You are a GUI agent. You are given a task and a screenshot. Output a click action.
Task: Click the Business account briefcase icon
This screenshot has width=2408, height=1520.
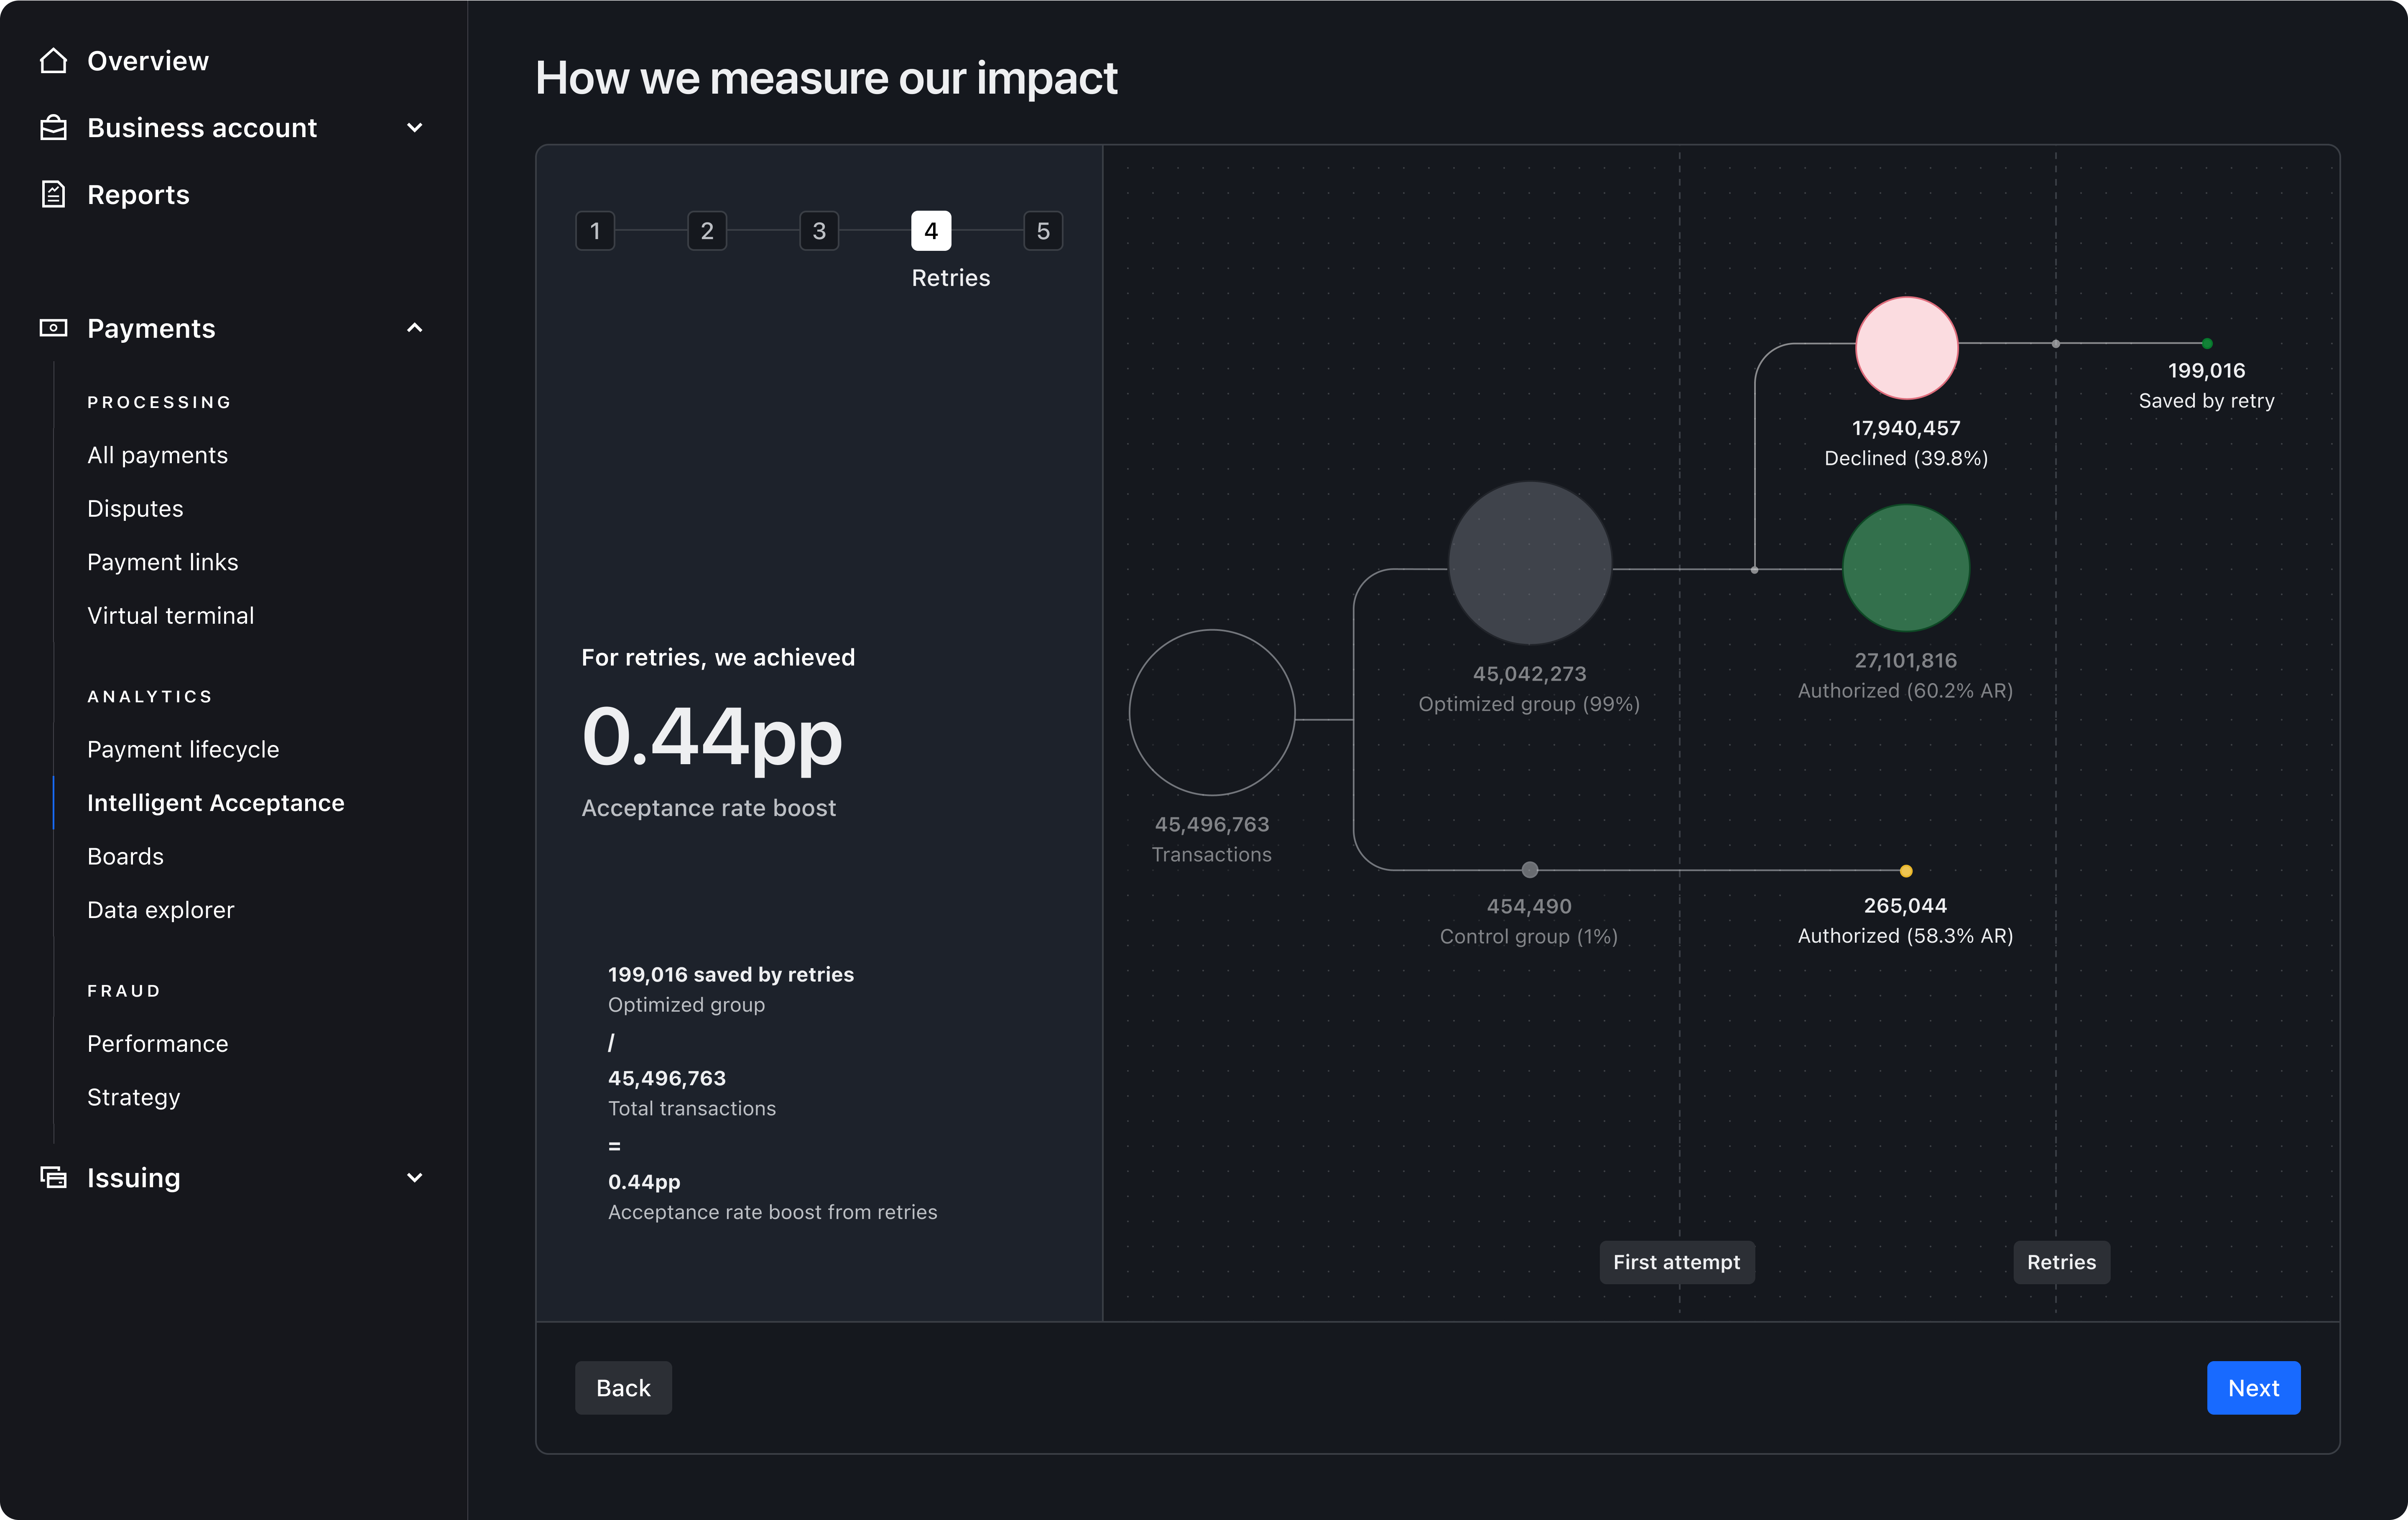click(53, 128)
